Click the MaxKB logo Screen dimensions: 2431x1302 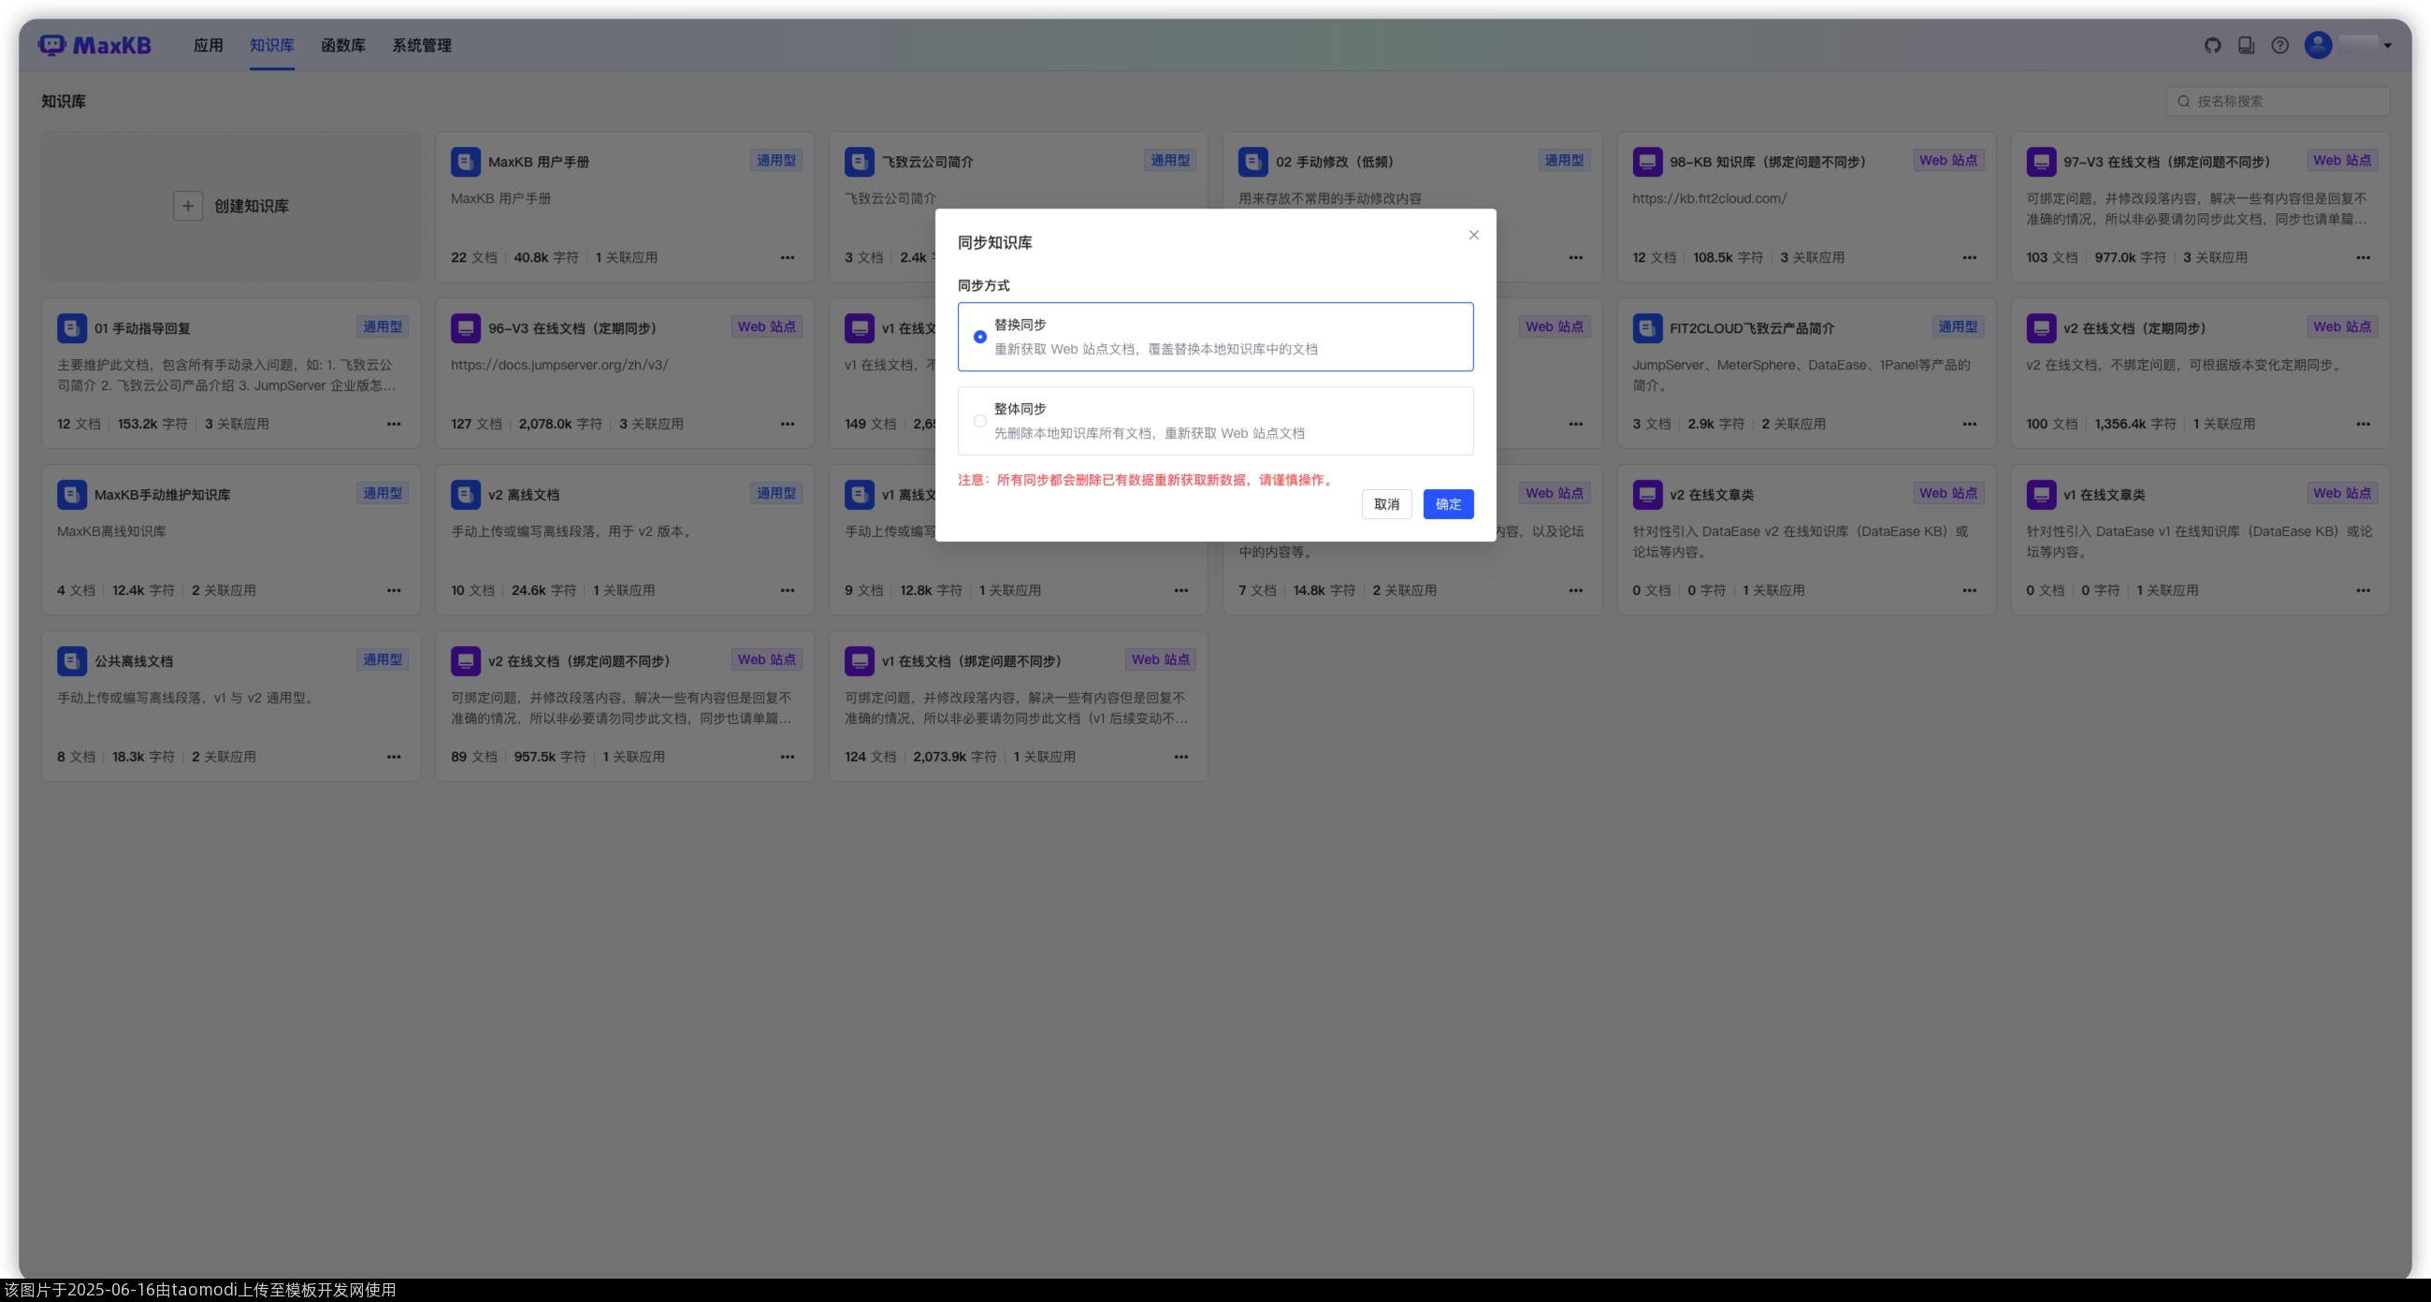(94, 45)
